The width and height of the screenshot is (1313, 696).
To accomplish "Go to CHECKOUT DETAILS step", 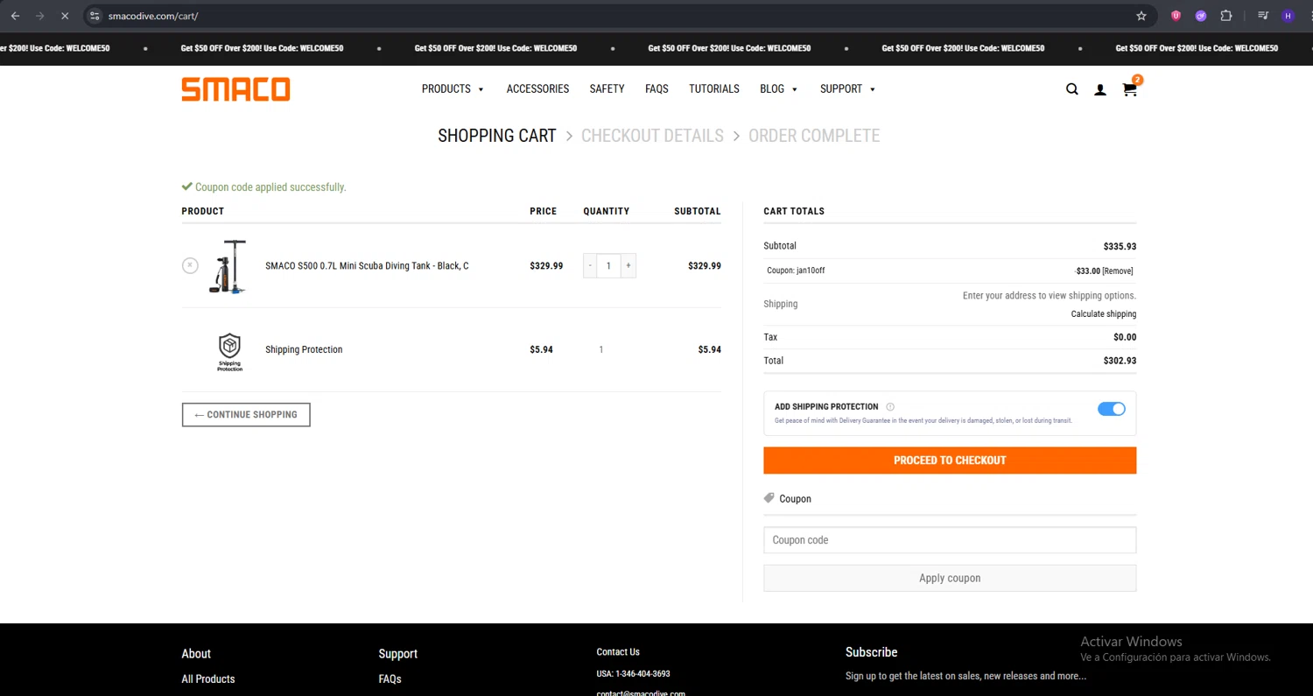I will pos(652,136).
